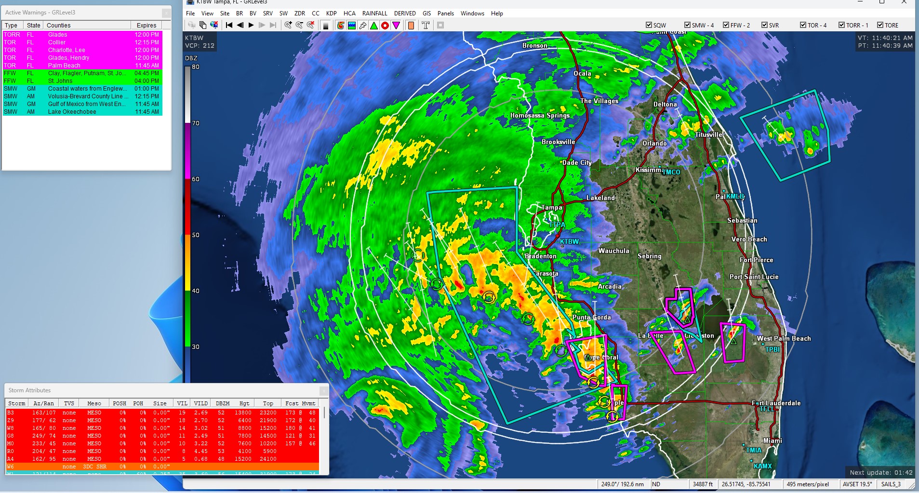Click the pushpin marker toolbar icon
This screenshot has width=919, height=493.
(363, 26)
